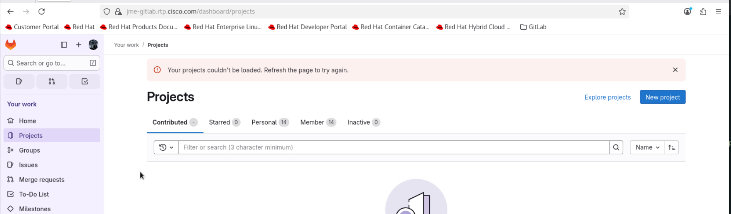The width and height of the screenshot is (731, 214).
Task: Open Milestones in sidebar
Action: (x=52, y=209)
